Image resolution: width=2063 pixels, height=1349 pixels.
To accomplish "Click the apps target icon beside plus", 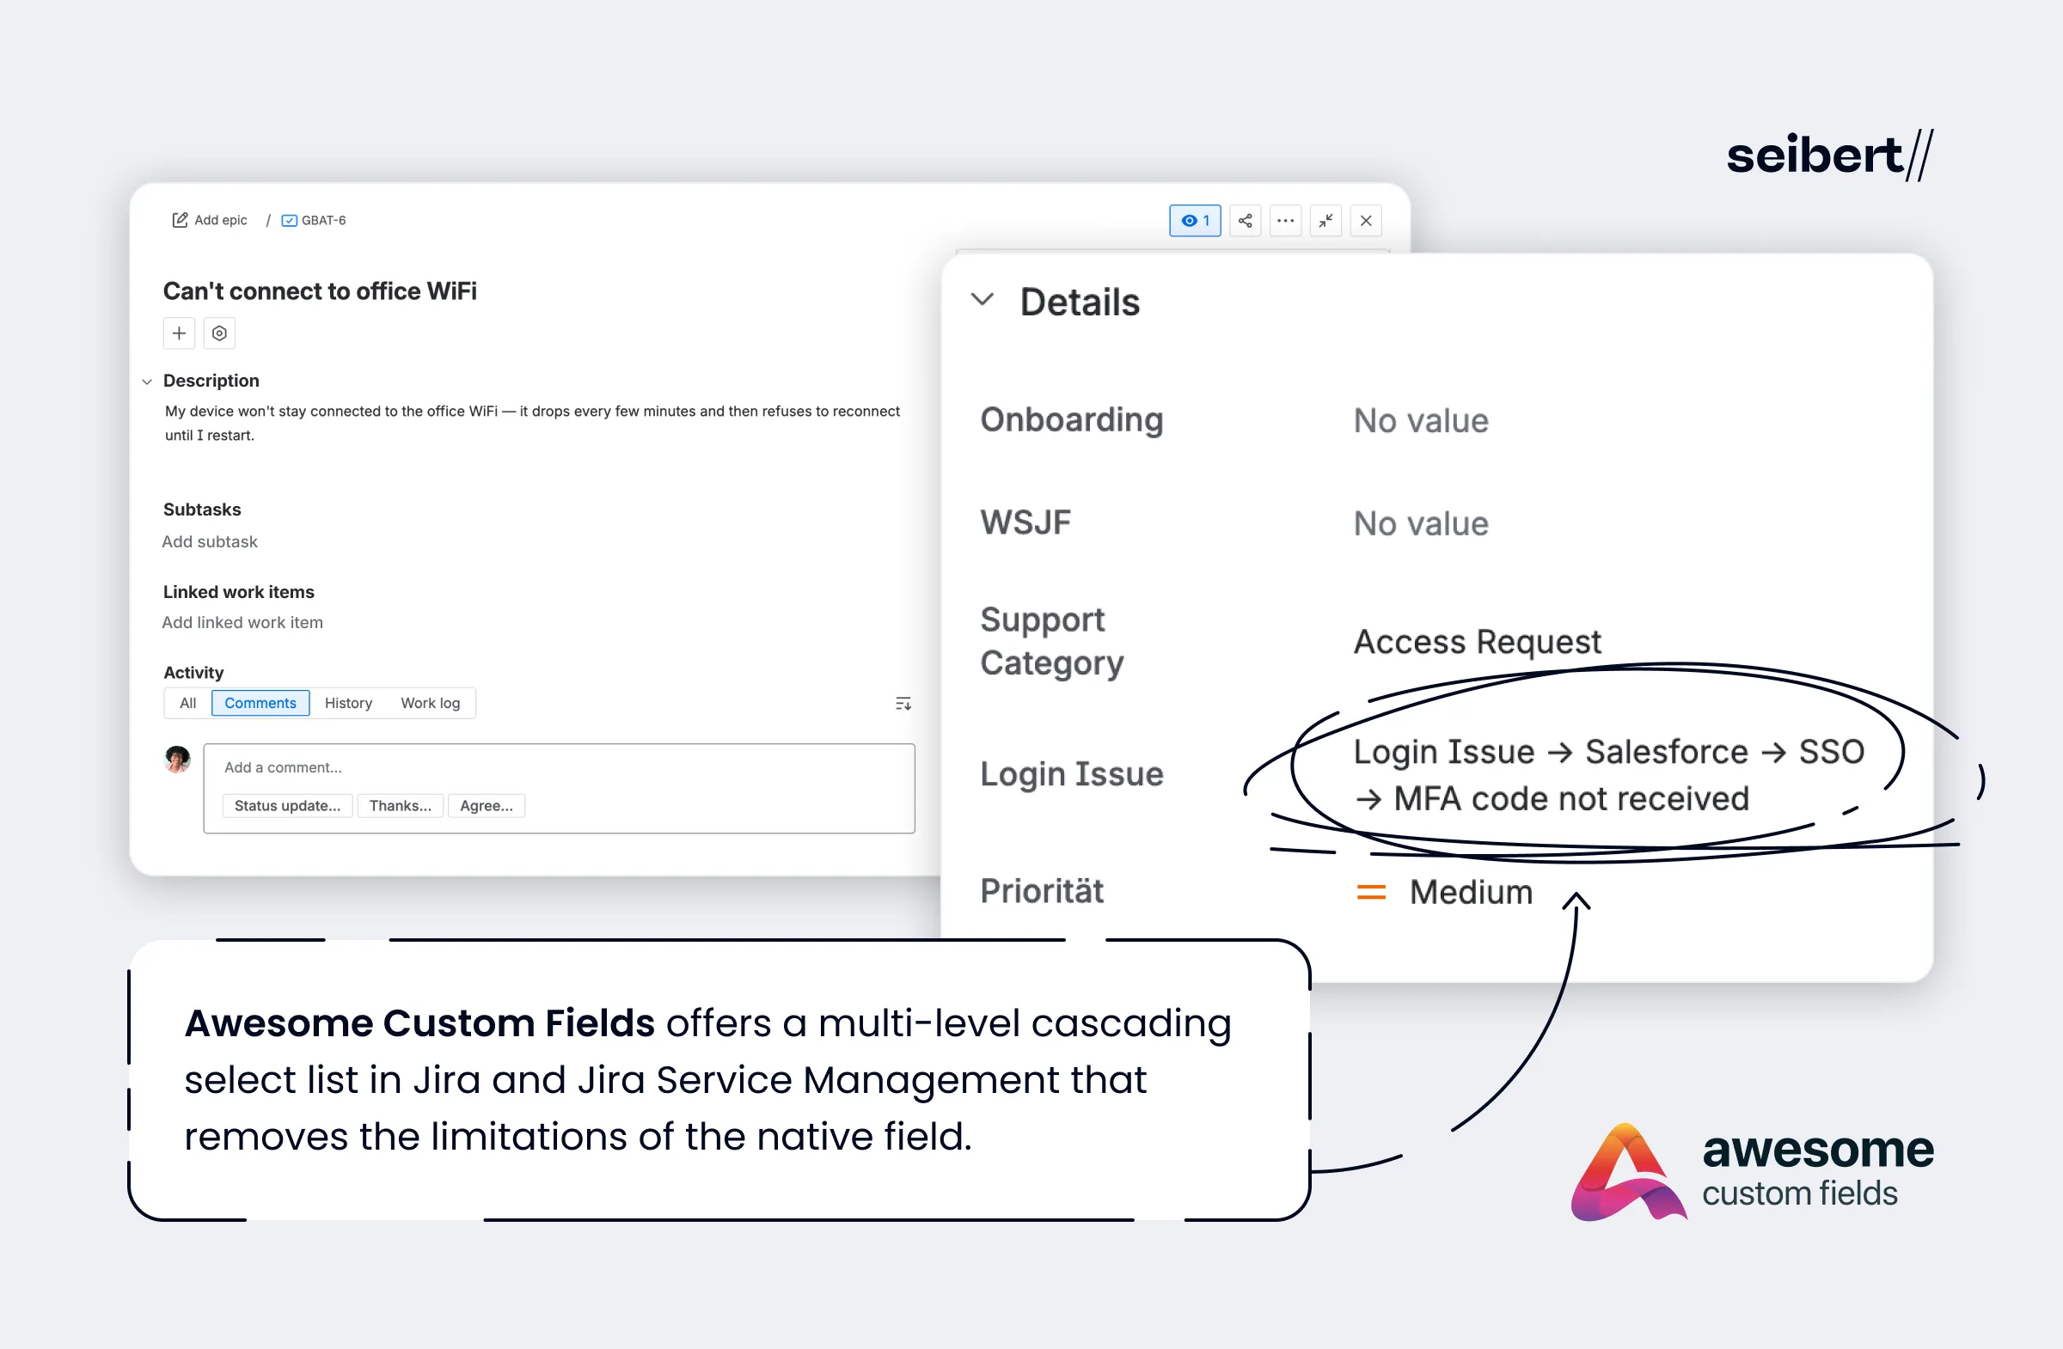I will point(219,333).
